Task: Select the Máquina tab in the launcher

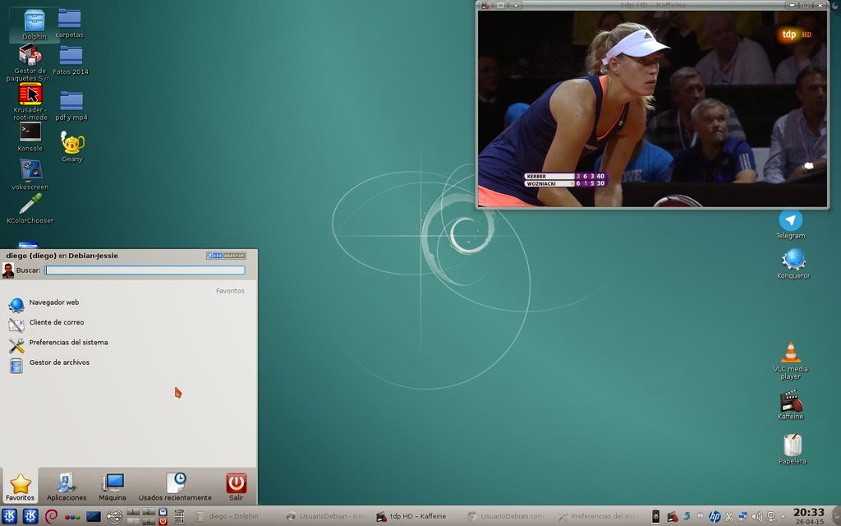Action: click(112, 485)
